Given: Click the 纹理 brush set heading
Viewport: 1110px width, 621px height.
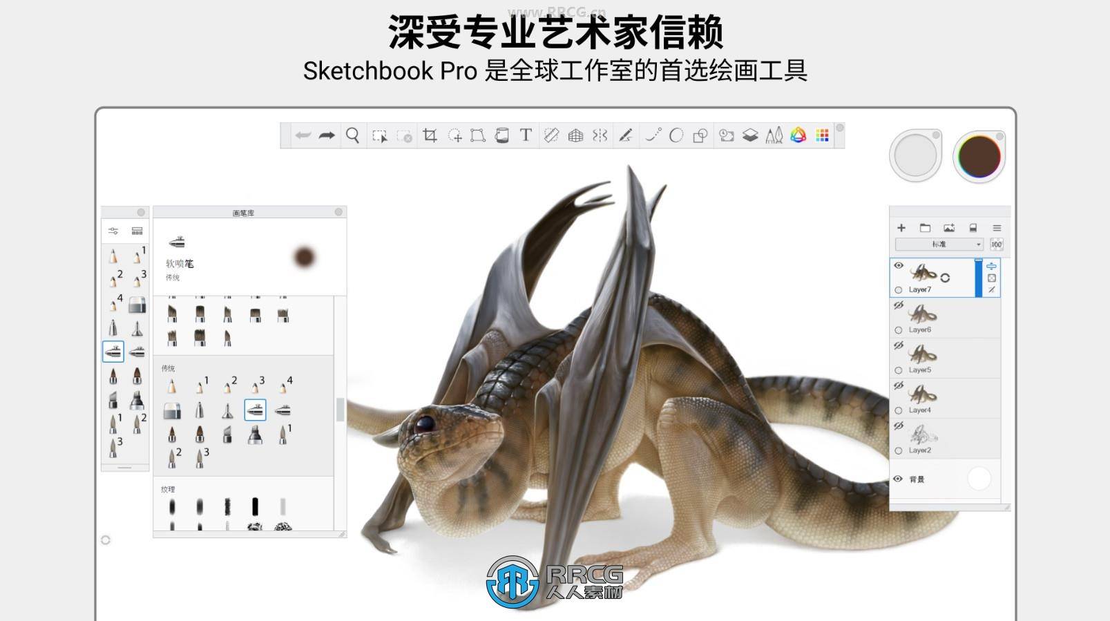Looking at the screenshot, I should click(x=168, y=489).
